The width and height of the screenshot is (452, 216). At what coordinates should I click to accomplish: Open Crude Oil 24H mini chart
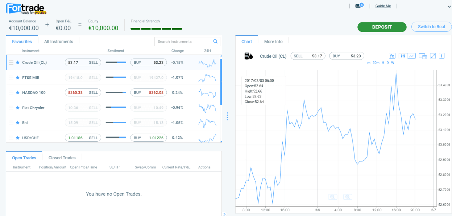point(207,62)
